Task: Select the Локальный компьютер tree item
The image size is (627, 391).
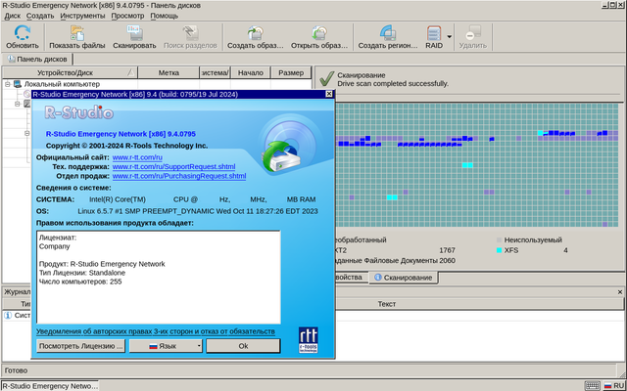Action: 62,84
